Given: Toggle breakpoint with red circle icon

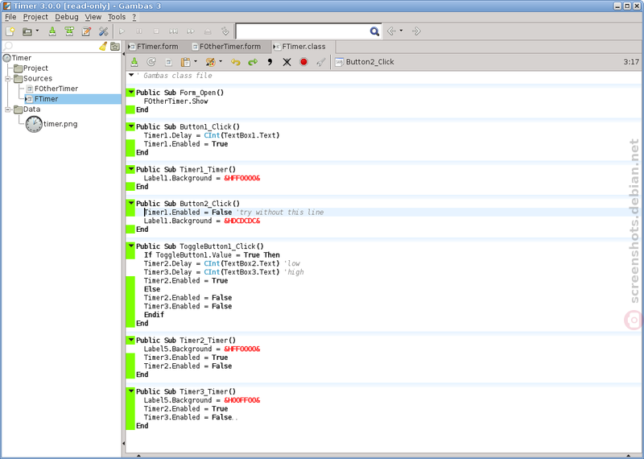Looking at the screenshot, I should click(303, 62).
